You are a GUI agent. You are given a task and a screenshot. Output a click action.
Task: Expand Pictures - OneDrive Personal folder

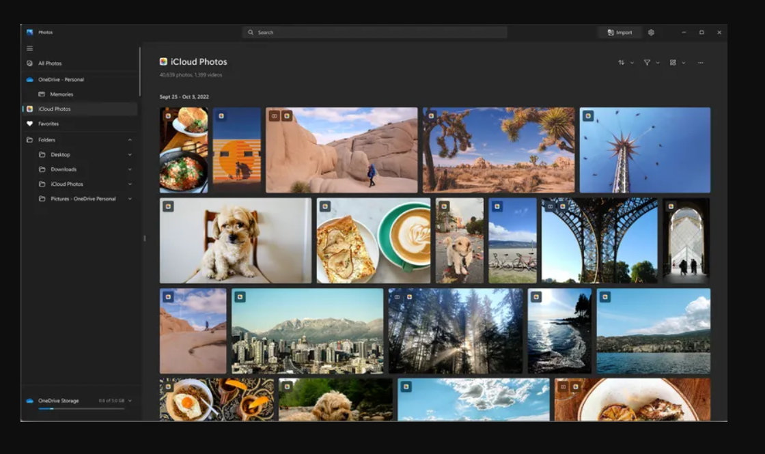coord(130,199)
